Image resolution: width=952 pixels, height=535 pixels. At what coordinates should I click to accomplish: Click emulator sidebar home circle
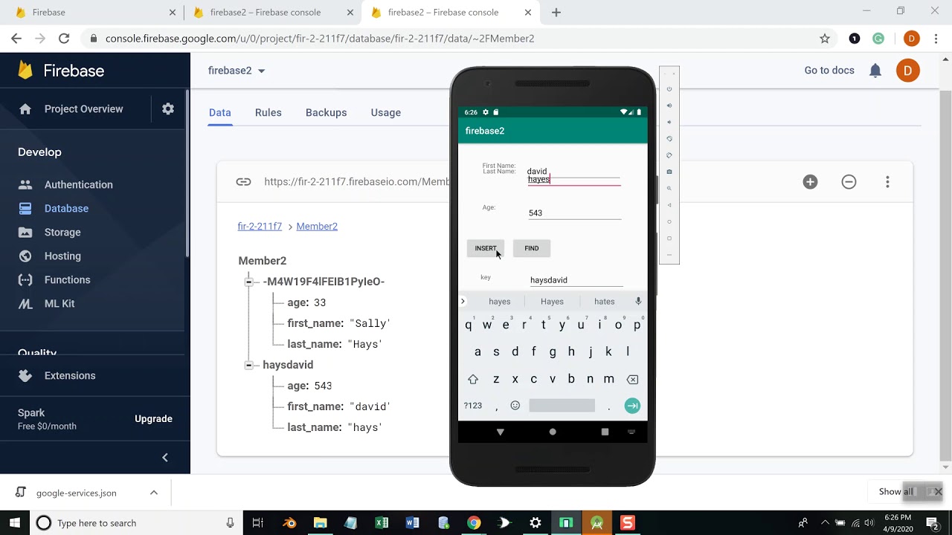pos(669,221)
